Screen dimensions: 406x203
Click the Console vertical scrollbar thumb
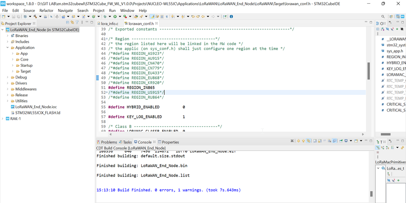point(371,194)
